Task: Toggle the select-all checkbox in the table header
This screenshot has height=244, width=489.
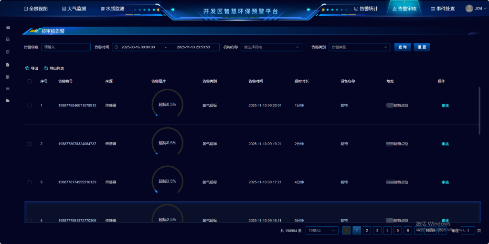Action: coord(29,81)
